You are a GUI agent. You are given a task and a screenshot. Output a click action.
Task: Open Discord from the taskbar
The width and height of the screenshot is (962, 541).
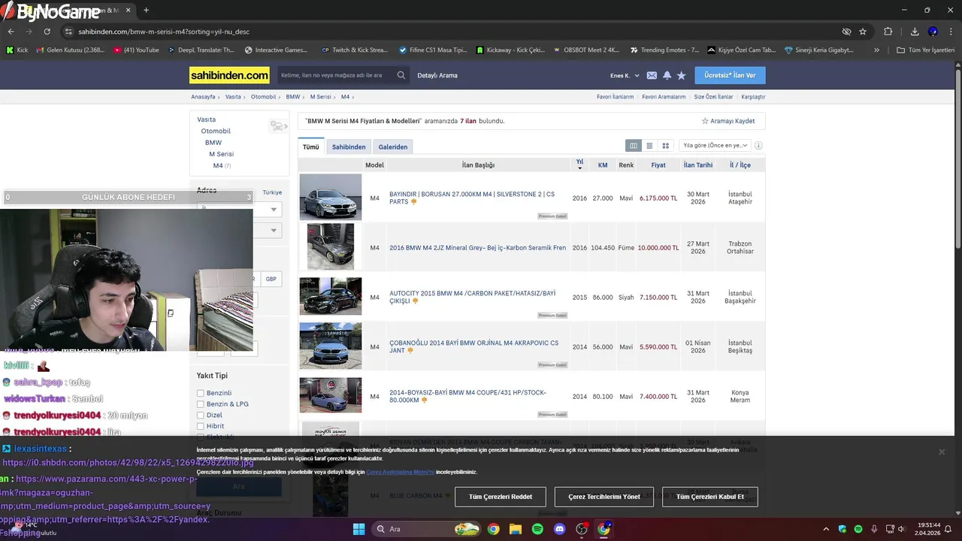pyautogui.click(x=559, y=529)
